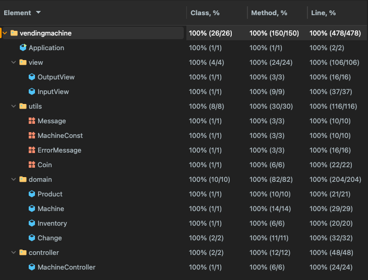The height and width of the screenshot is (280, 368).
Task: Collapse the controller package node
Action: [14, 252]
